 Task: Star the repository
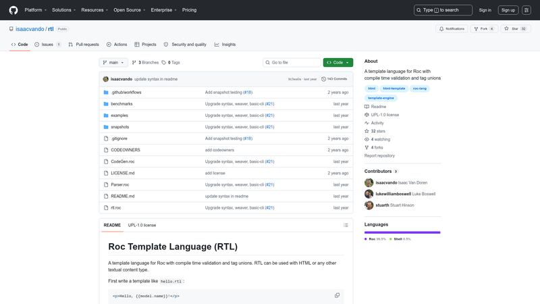(x=516, y=29)
